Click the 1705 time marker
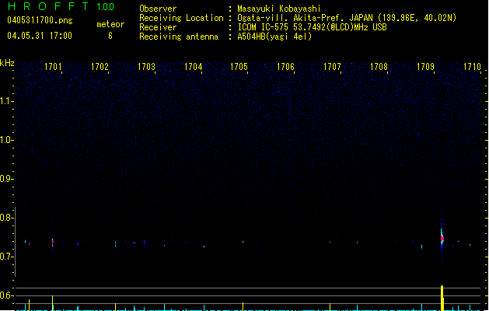This screenshot has width=489, height=311. (x=239, y=67)
